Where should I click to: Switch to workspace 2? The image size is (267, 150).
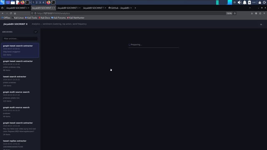click(37, 2)
